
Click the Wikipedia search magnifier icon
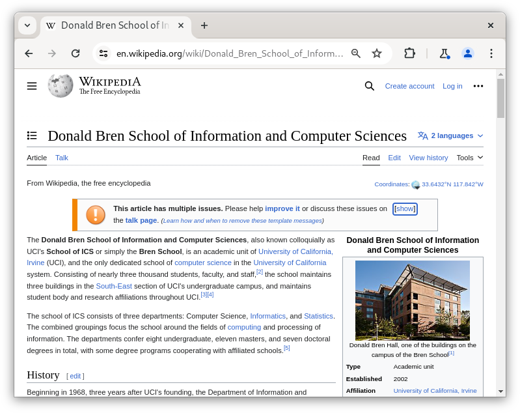click(370, 86)
